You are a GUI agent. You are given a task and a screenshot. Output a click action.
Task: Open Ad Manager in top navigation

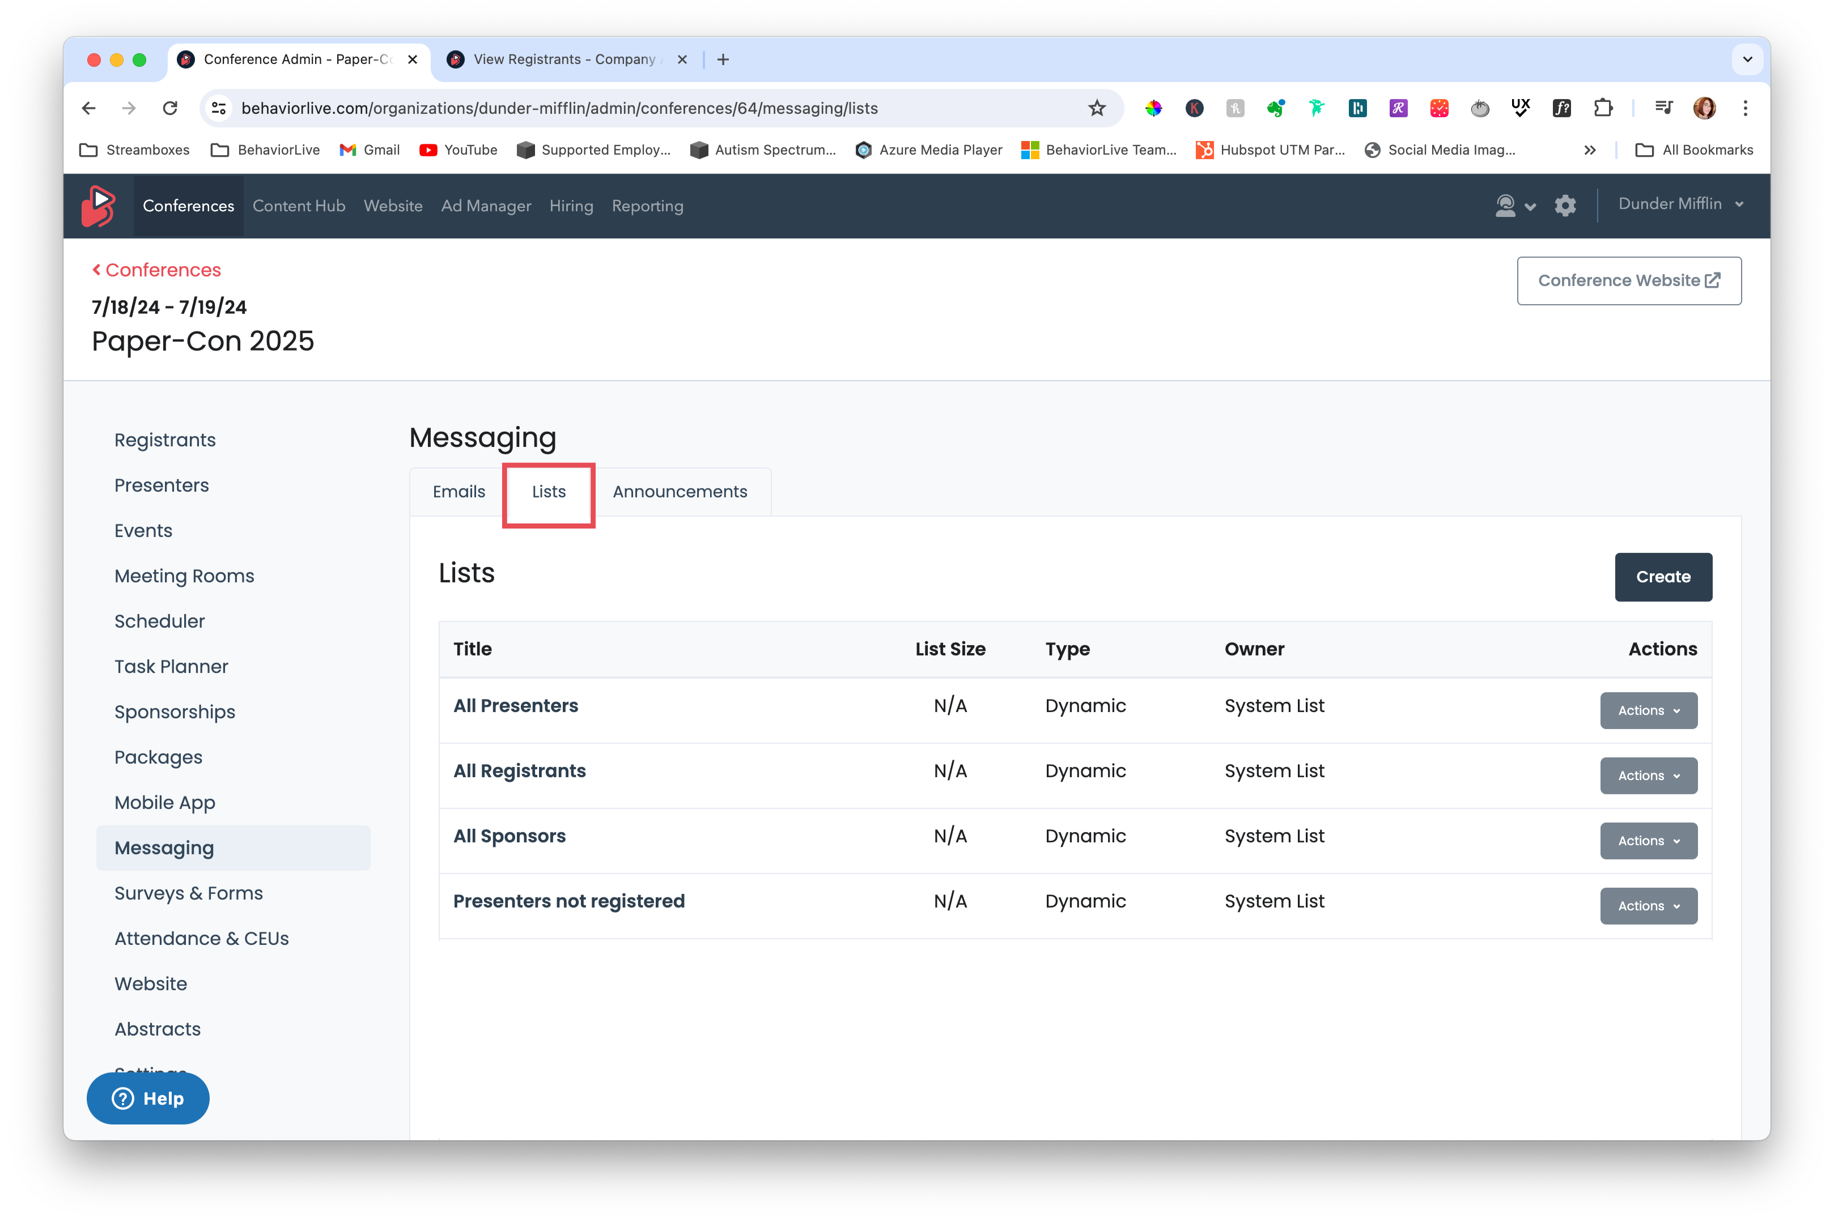click(x=486, y=206)
